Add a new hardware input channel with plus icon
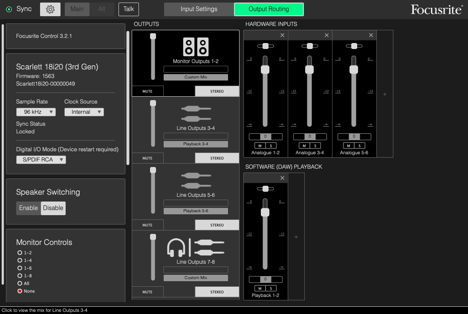The image size is (468, 314). (x=384, y=93)
